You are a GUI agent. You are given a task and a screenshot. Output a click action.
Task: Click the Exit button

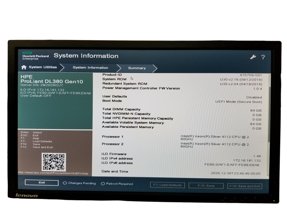point(42,182)
